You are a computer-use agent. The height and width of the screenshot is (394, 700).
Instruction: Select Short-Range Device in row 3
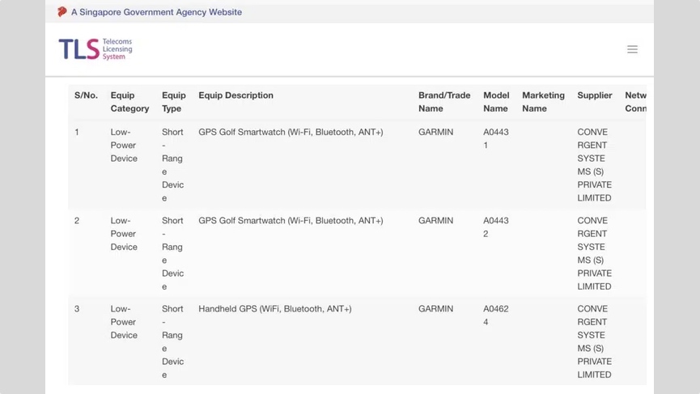click(x=172, y=341)
